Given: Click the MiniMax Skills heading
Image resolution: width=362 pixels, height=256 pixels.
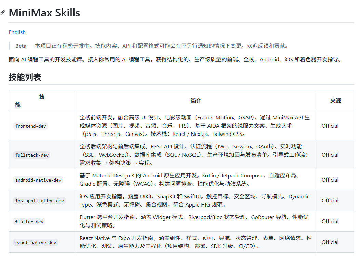Looking at the screenshot, I should coord(44,13).
